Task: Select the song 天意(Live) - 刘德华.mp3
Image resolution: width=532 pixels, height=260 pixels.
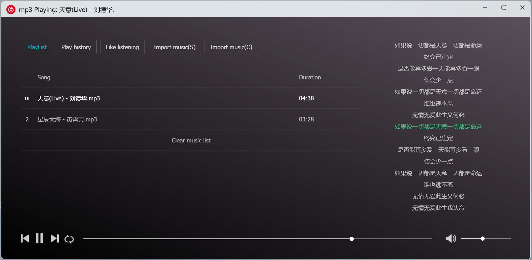Action: (x=69, y=98)
